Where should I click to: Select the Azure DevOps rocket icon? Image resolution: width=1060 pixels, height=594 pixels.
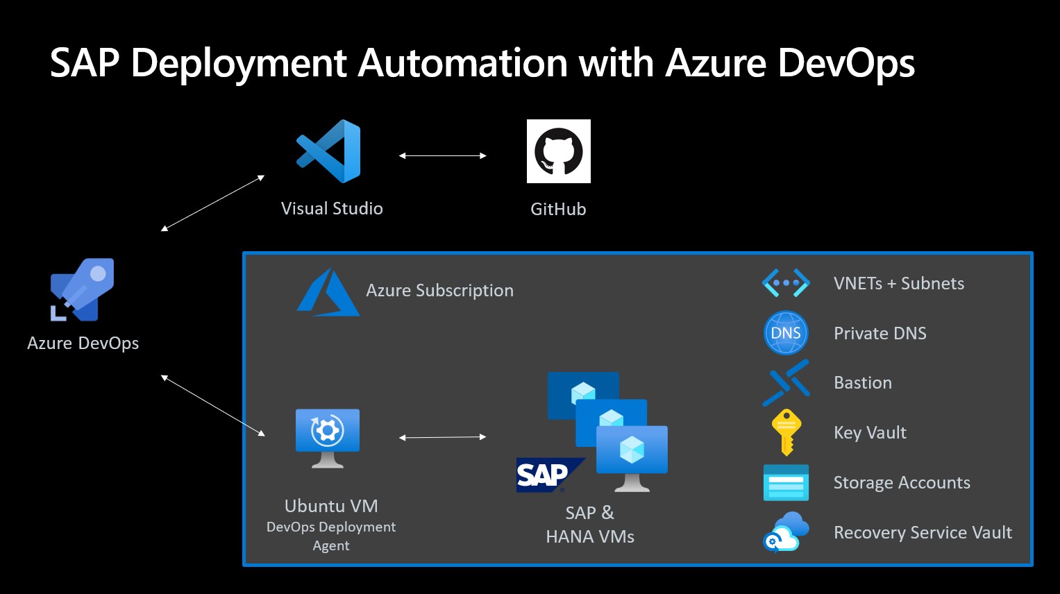point(82,290)
